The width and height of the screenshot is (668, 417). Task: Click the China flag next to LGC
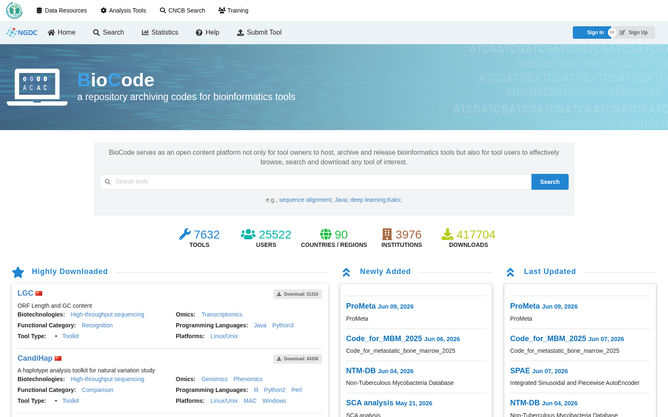point(39,294)
